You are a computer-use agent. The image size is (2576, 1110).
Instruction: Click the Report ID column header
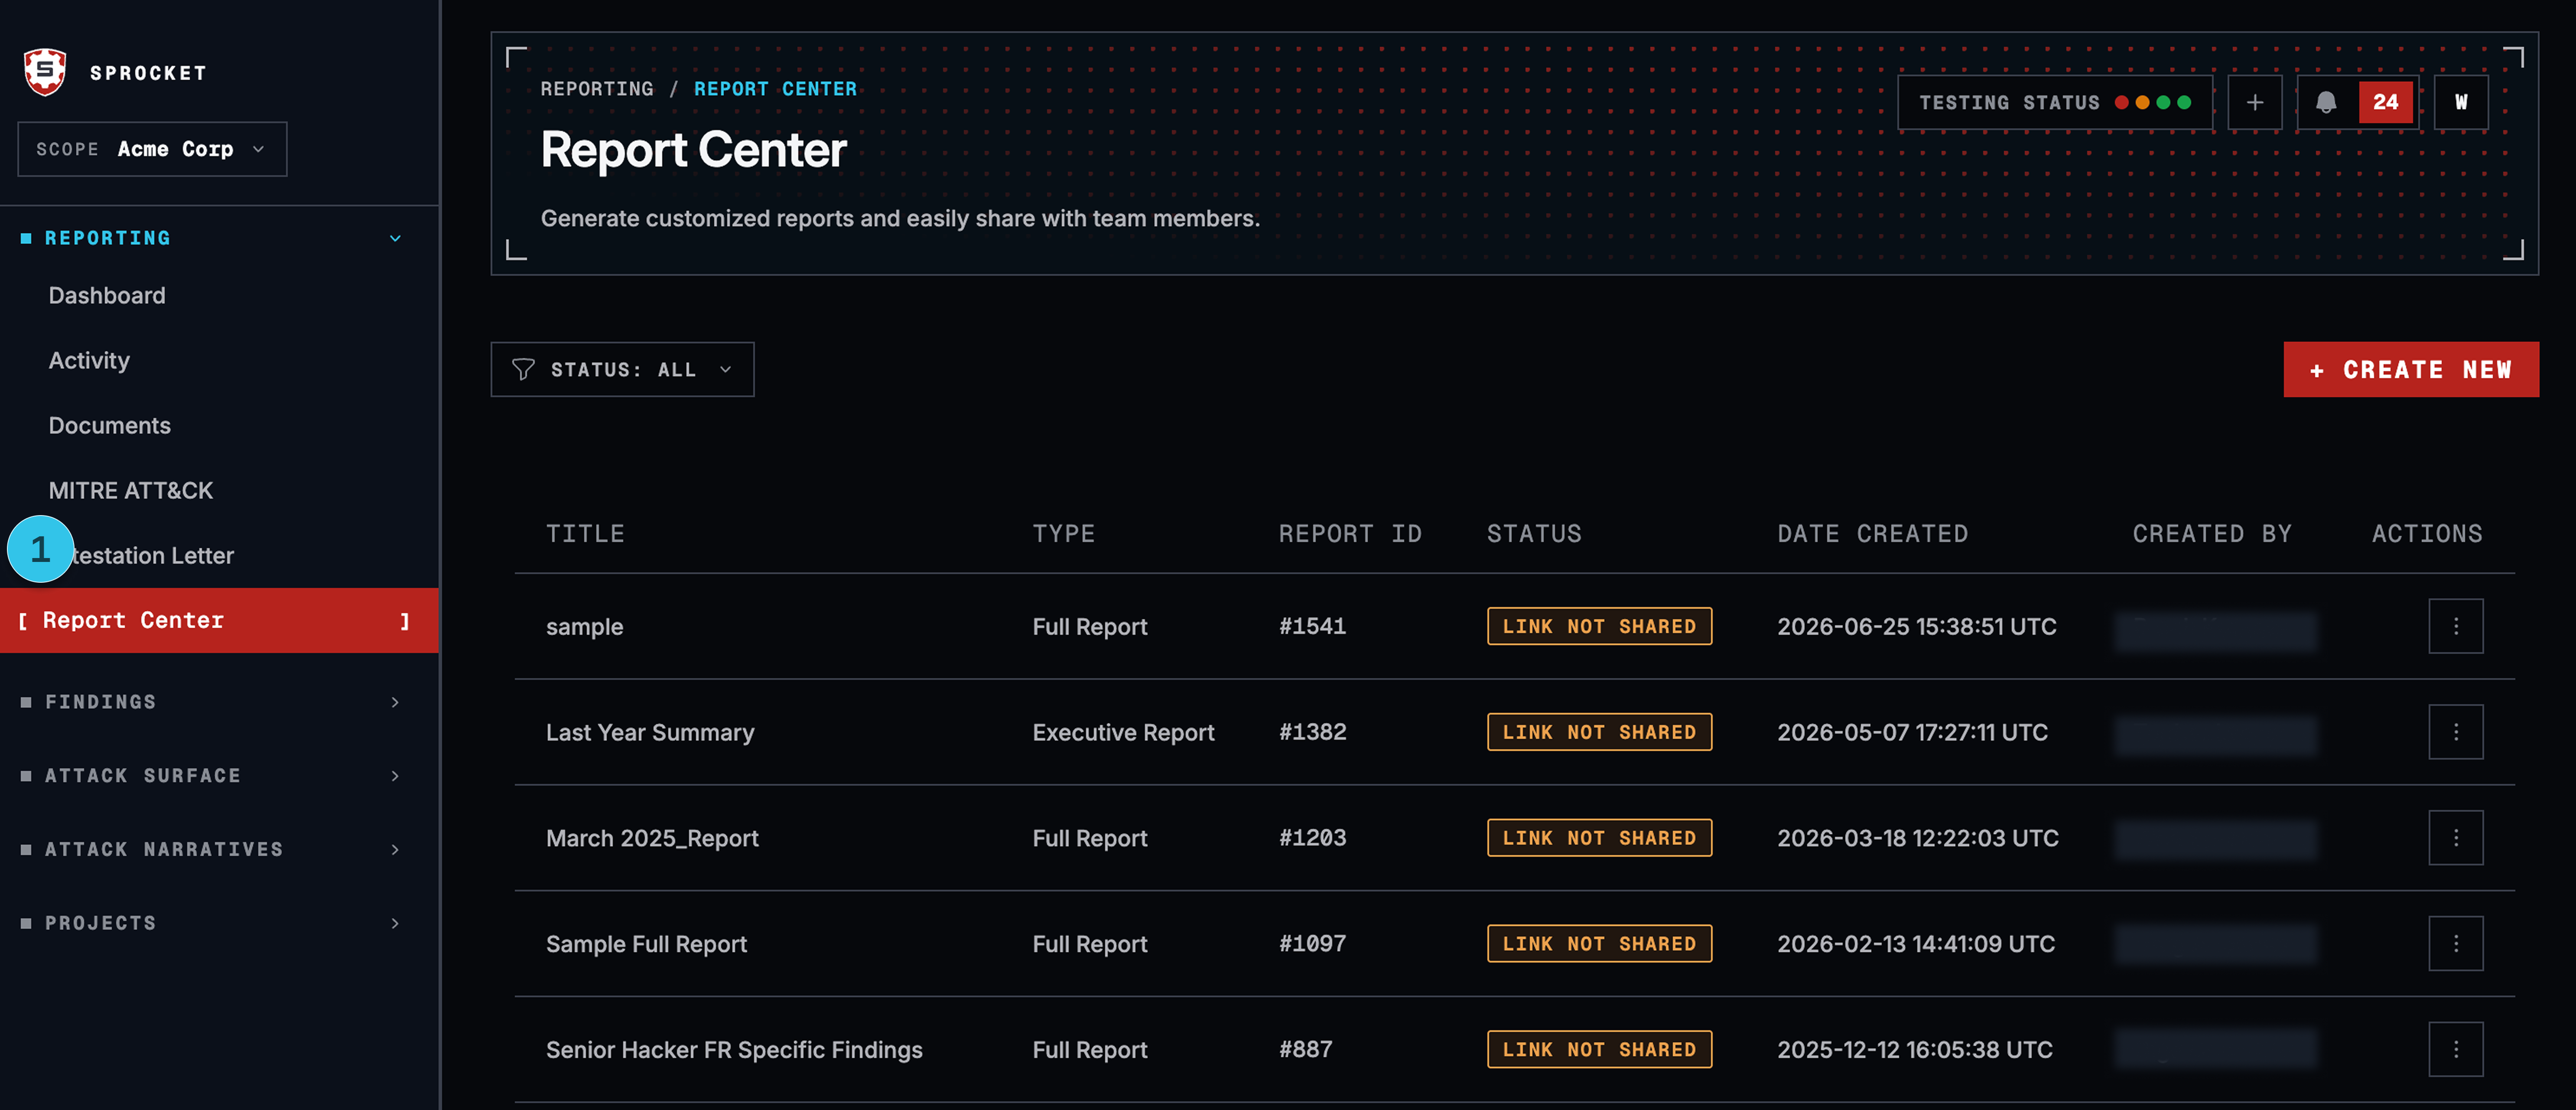pyautogui.click(x=1350, y=533)
